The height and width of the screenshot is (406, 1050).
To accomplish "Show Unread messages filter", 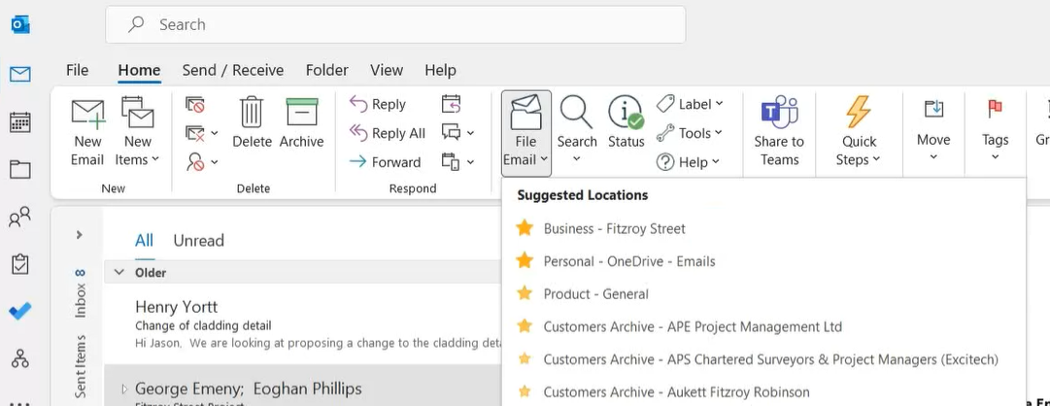I will coord(198,241).
